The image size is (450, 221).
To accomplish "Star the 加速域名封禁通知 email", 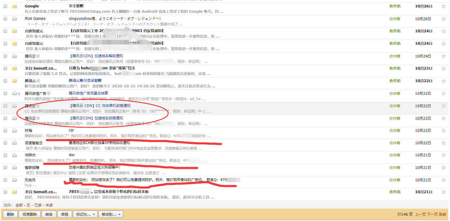I will (x=443, y=118).
